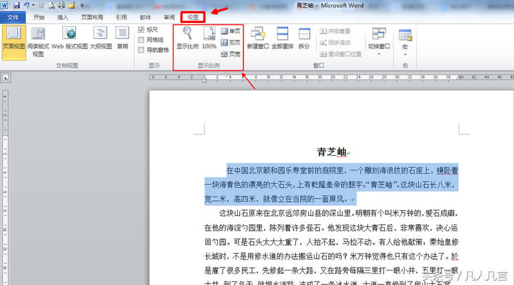Enable the 网格线 gridlines checkbox
The image size is (514, 285).
[x=141, y=40]
